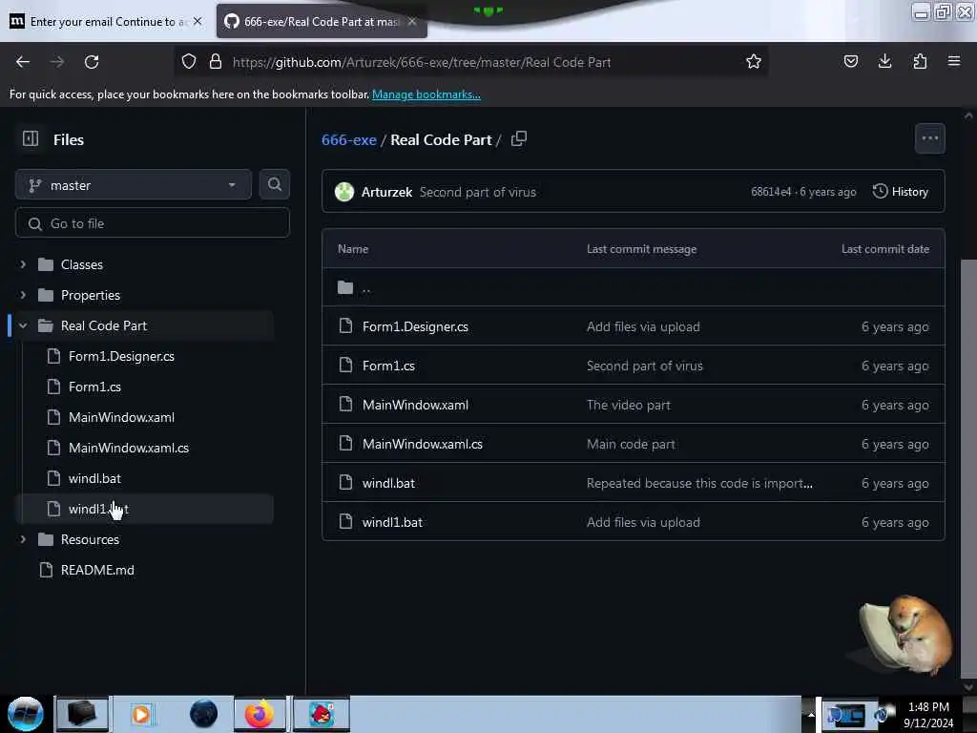Click the parent directory folder icon
The image size is (977, 733).
tap(345, 287)
